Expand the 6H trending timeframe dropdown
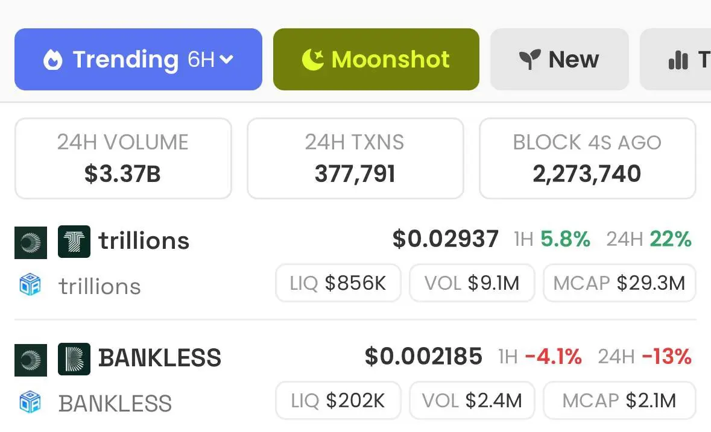 point(211,59)
